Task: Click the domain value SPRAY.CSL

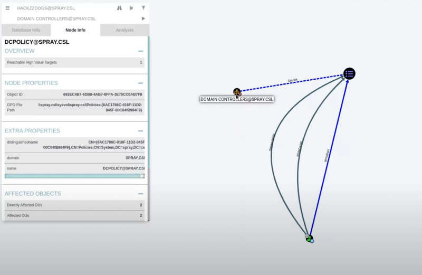Action: click(135, 158)
